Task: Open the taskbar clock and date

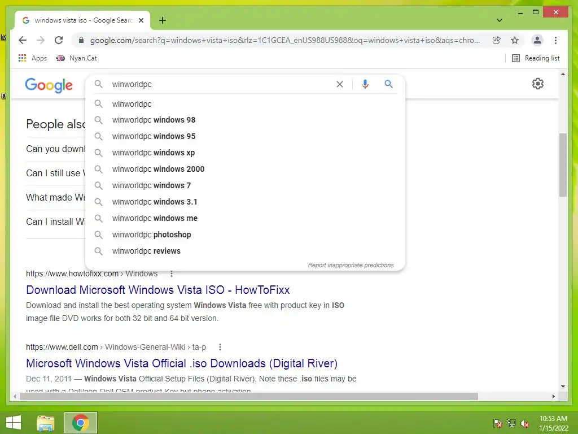Action: pyautogui.click(x=553, y=423)
